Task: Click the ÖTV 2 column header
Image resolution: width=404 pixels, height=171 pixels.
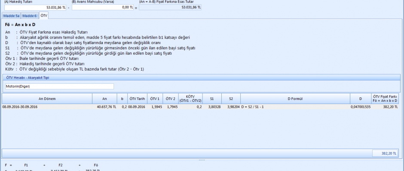Action: coord(171,99)
